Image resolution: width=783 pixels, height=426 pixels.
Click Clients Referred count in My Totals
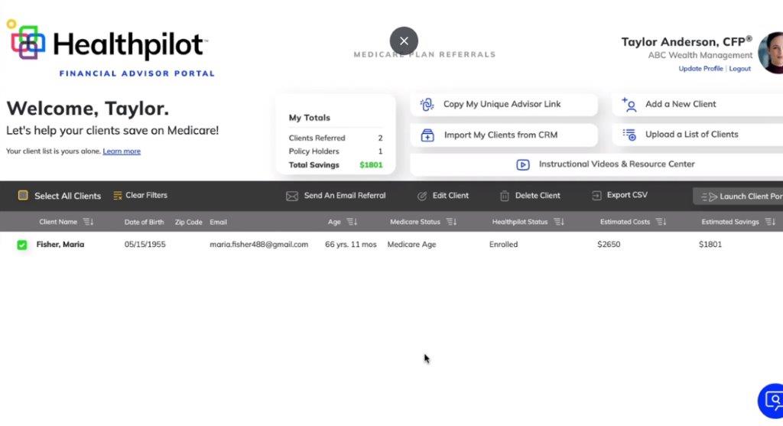(380, 138)
